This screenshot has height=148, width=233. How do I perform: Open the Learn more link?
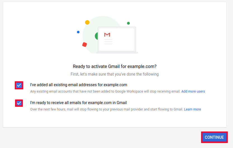(192, 109)
